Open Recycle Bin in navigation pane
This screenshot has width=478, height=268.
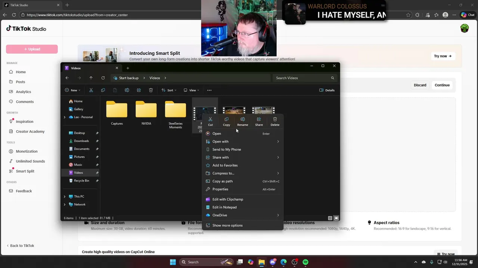pyautogui.click(x=81, y=181)
